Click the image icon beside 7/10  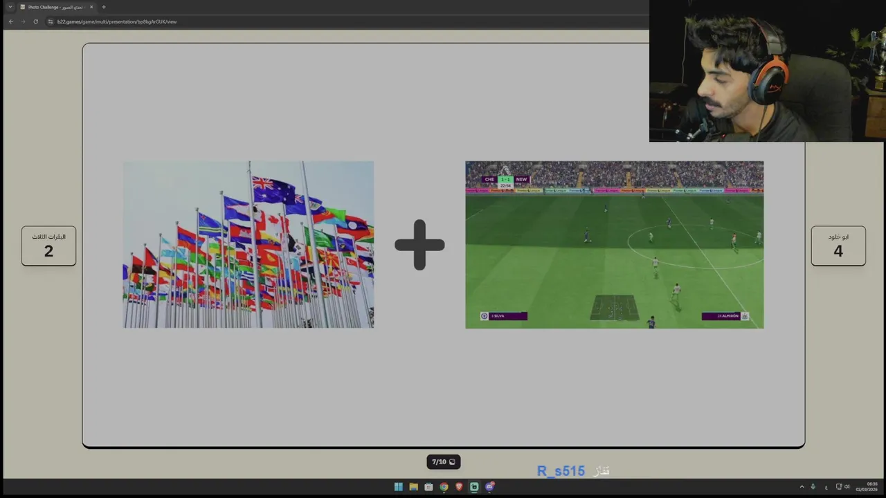click(452, 462)
